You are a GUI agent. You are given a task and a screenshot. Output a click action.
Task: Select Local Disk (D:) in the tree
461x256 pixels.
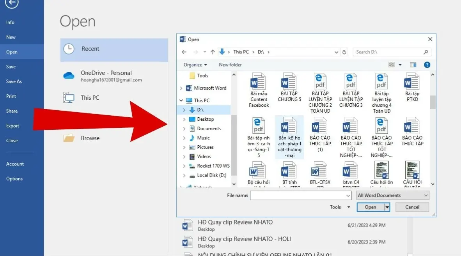click(208, 175)
